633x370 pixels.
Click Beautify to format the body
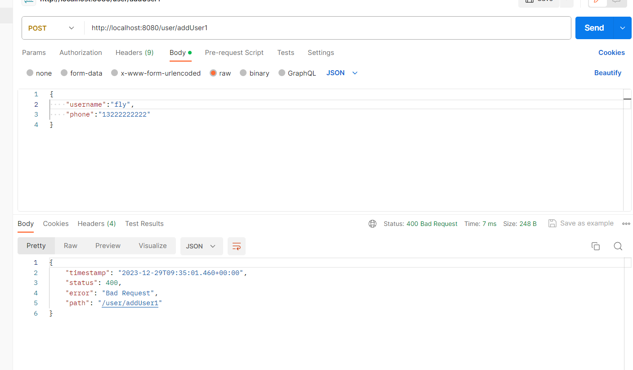pyautogui.click(x=608, y=73)
